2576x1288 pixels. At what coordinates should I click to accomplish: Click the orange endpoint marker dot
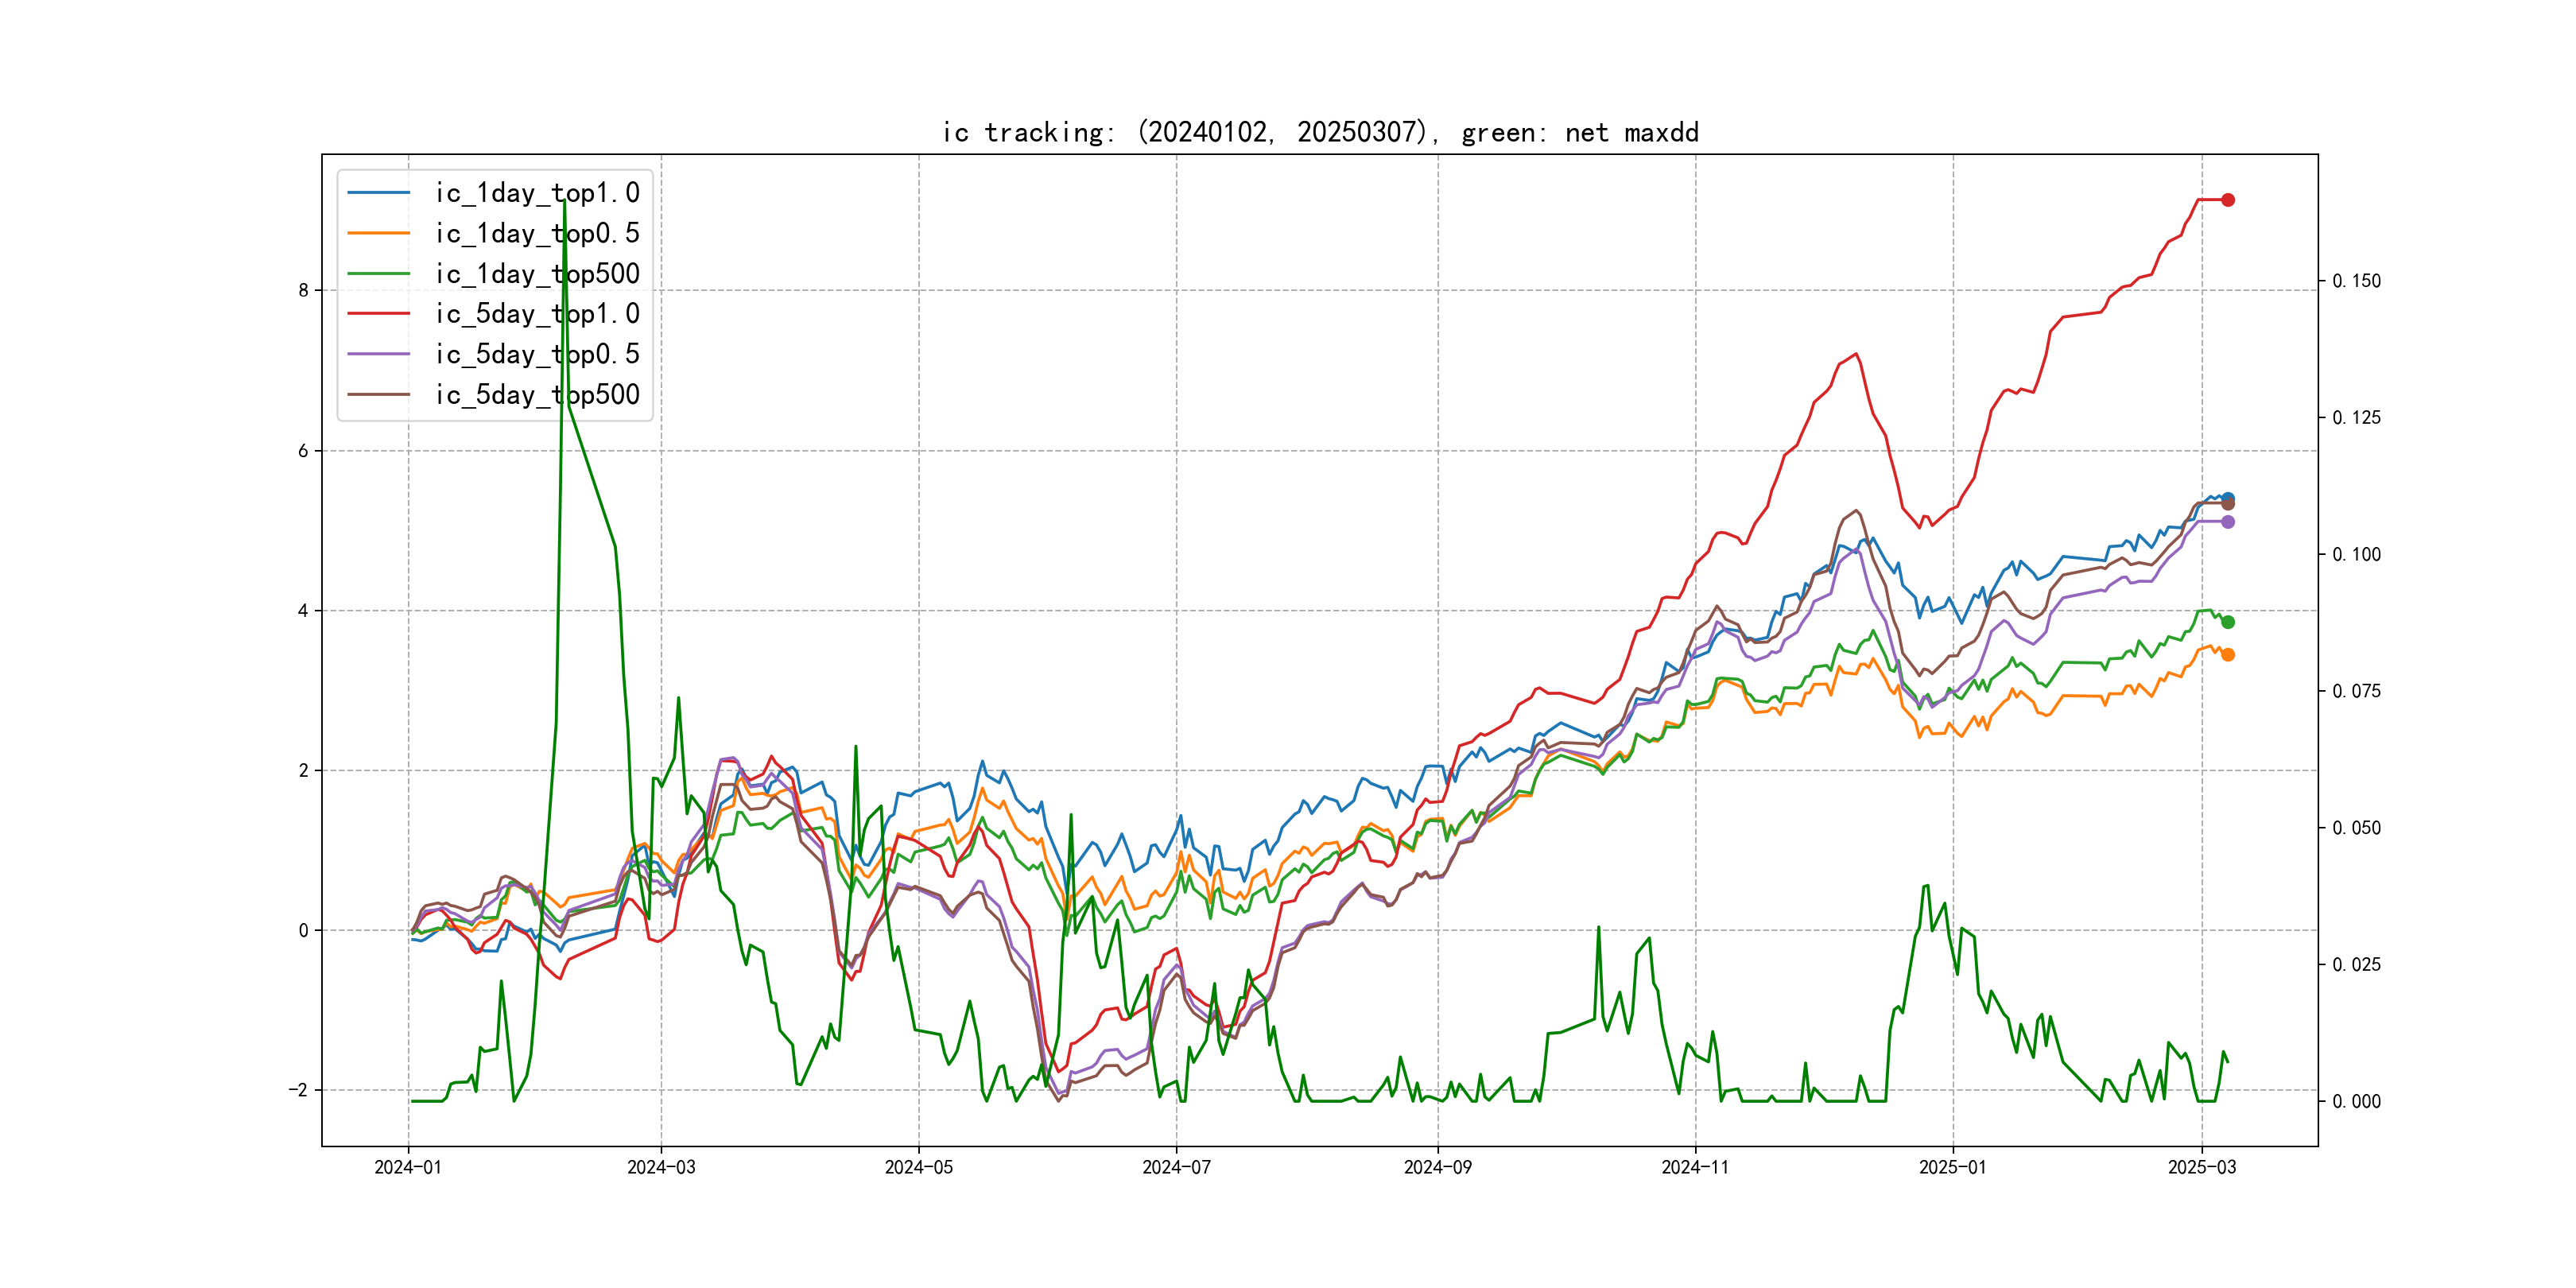tap(2227, 655)
